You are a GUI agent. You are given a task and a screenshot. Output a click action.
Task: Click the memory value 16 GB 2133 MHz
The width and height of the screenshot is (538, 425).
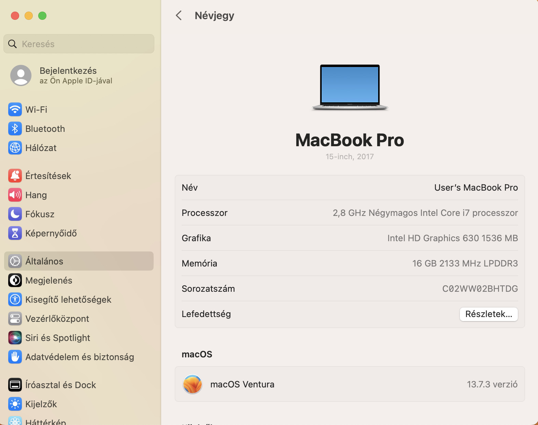click(x=465, y=263)
